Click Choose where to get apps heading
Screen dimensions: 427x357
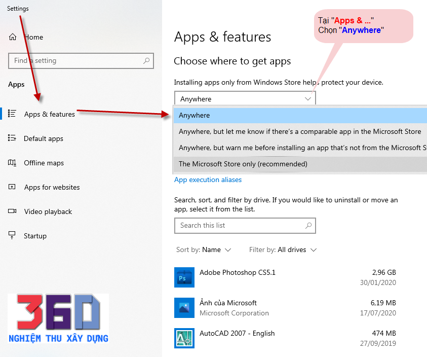[x=232, y=61]
